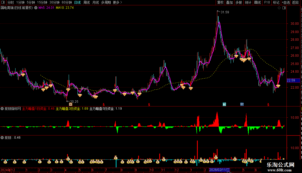Click the red $ marker near June 2026

click(268, 105)
